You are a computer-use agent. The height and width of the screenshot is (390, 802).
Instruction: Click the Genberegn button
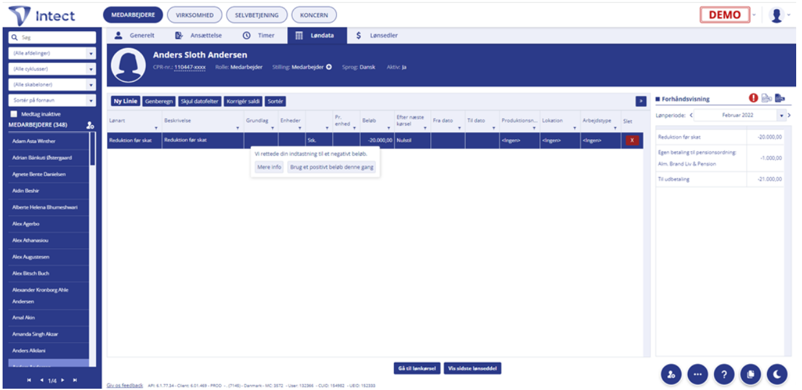coord(159,101)
